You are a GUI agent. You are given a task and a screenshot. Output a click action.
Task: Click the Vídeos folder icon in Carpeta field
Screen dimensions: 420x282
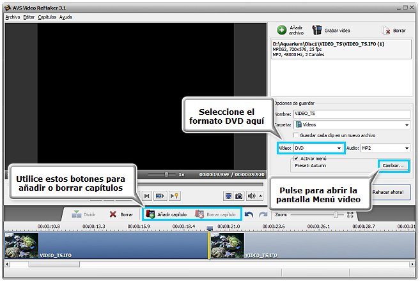coord(299,124)
